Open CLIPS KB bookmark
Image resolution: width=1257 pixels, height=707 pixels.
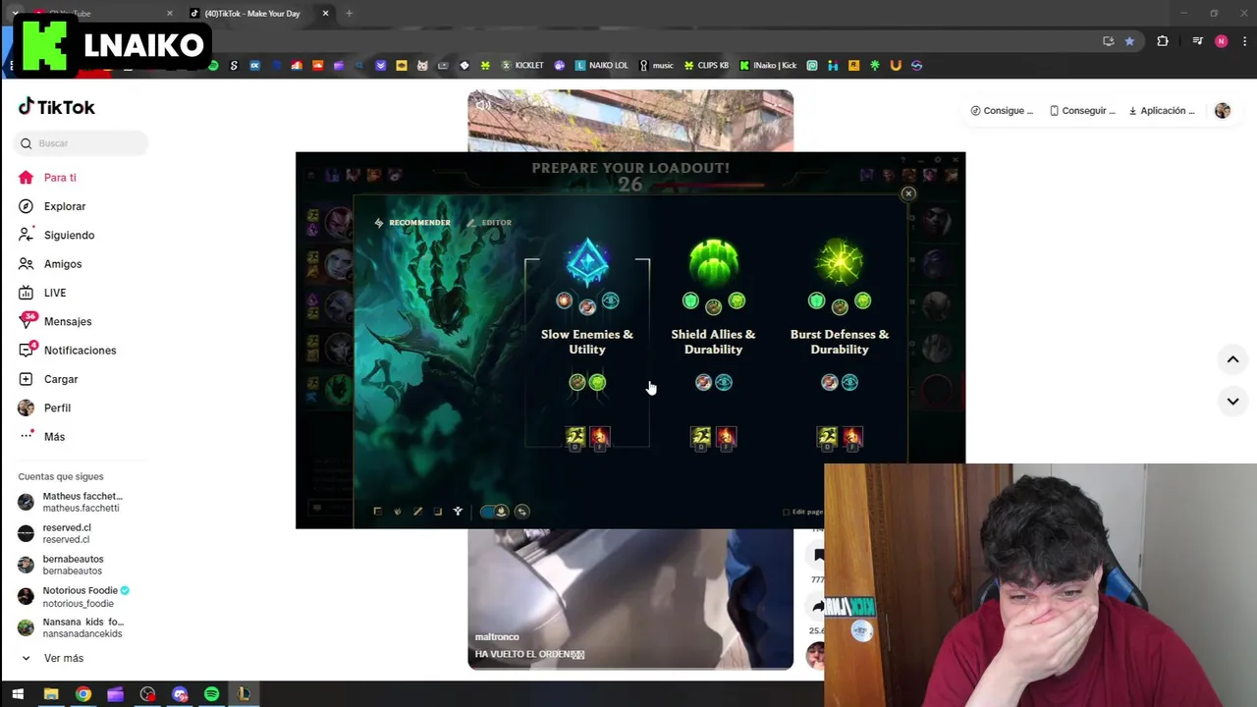706,66
